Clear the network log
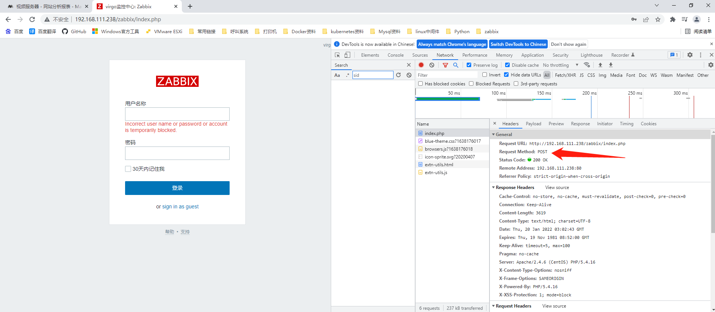 click(x=432, y=65)
